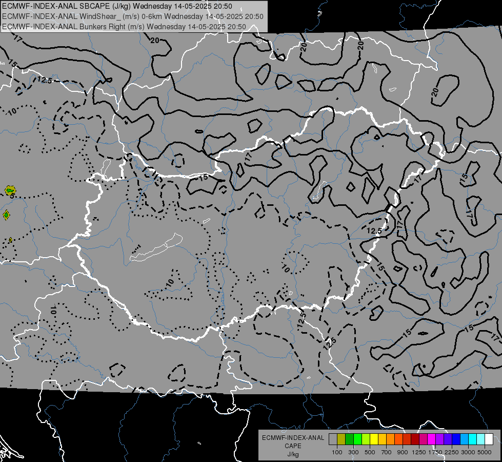Click the olive swatch in the CAPE legend
Image resolution: width=502 pixels, height=462 pixels.
tap(342, 439)
